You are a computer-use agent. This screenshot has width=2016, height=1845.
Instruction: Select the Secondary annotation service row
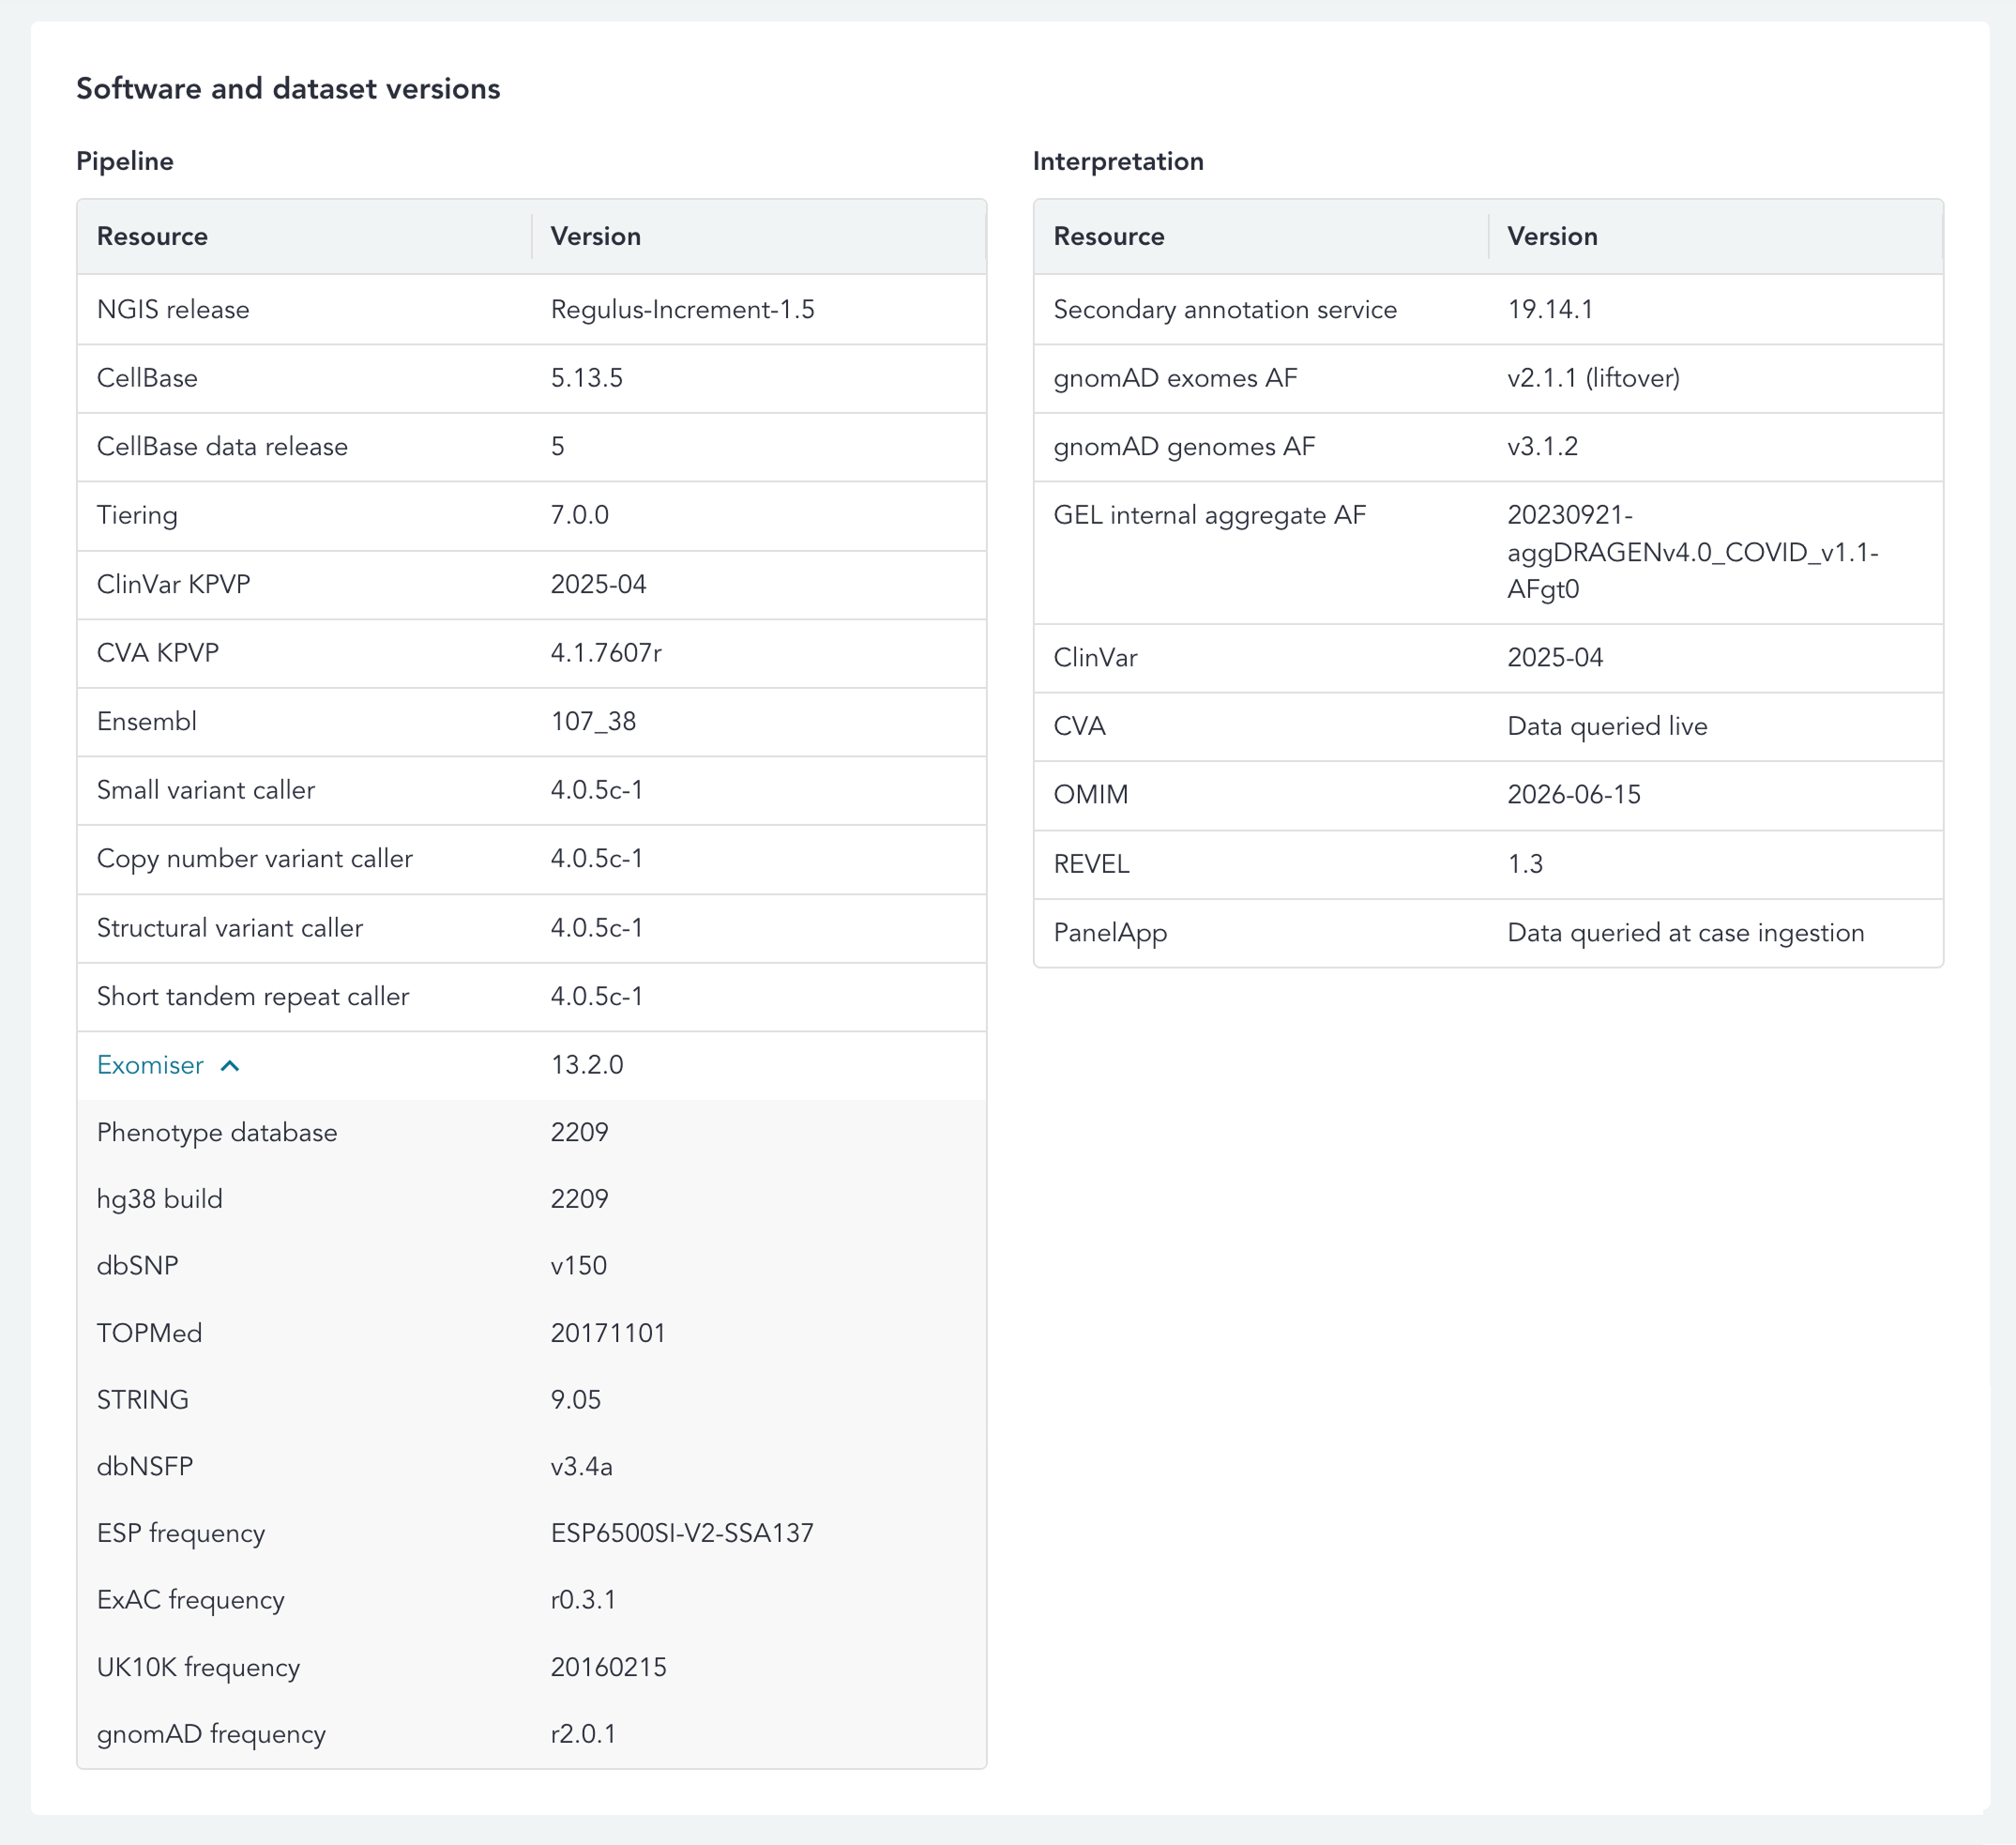(x=1489, y=309)
